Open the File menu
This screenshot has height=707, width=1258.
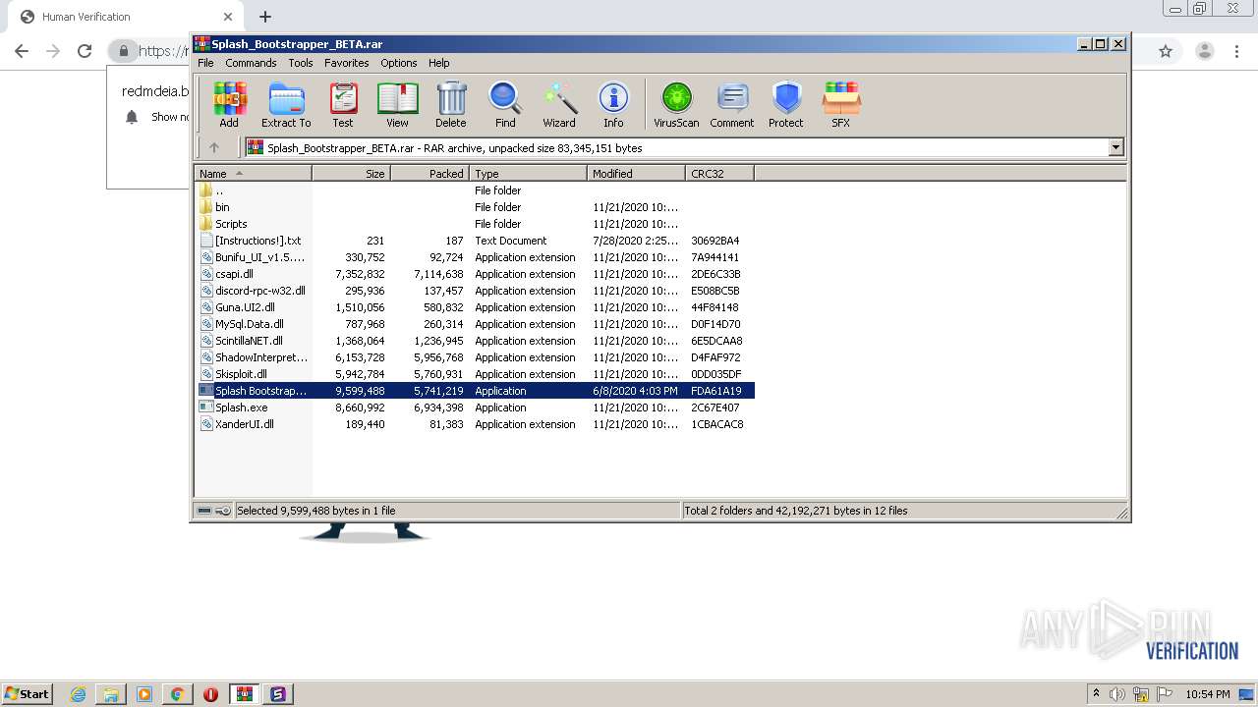[205, 63]
